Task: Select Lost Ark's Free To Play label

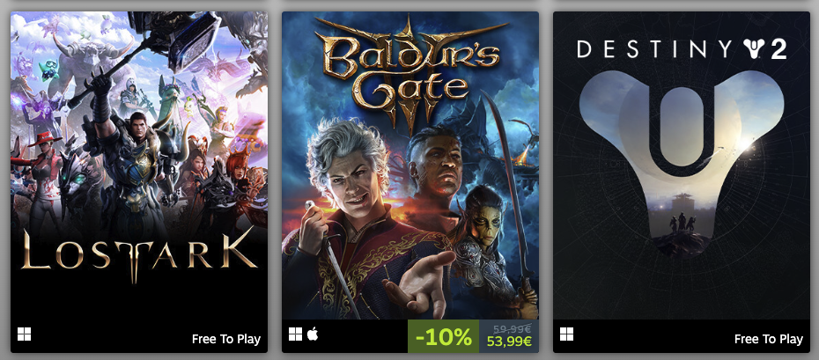Action: 226,339
